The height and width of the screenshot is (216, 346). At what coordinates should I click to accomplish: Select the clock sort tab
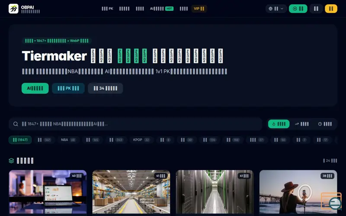point(325,124)
